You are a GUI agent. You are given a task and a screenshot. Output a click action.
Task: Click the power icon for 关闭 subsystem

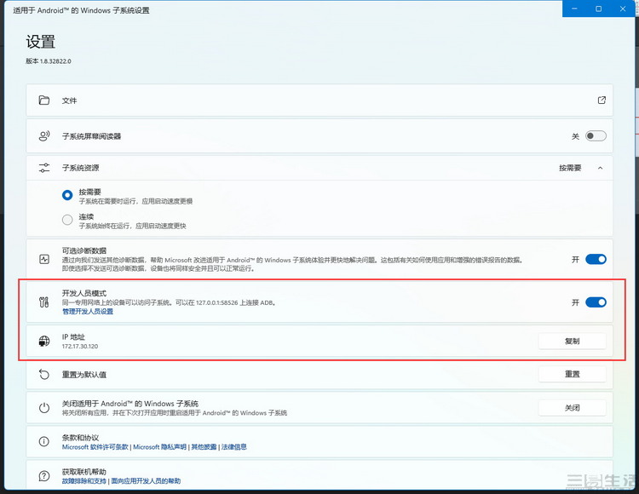coord(44,408)
